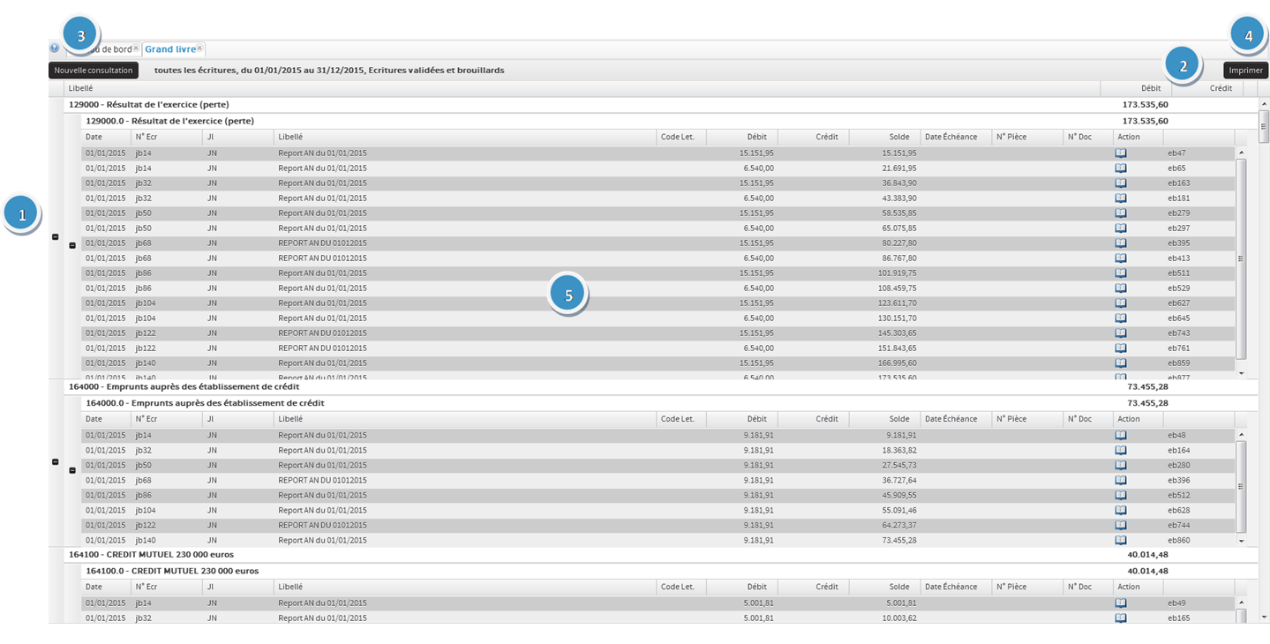Screen dimensions: 1270x644
Task: Open book icon for entry eb47
Action: [x=1121, y=154]
